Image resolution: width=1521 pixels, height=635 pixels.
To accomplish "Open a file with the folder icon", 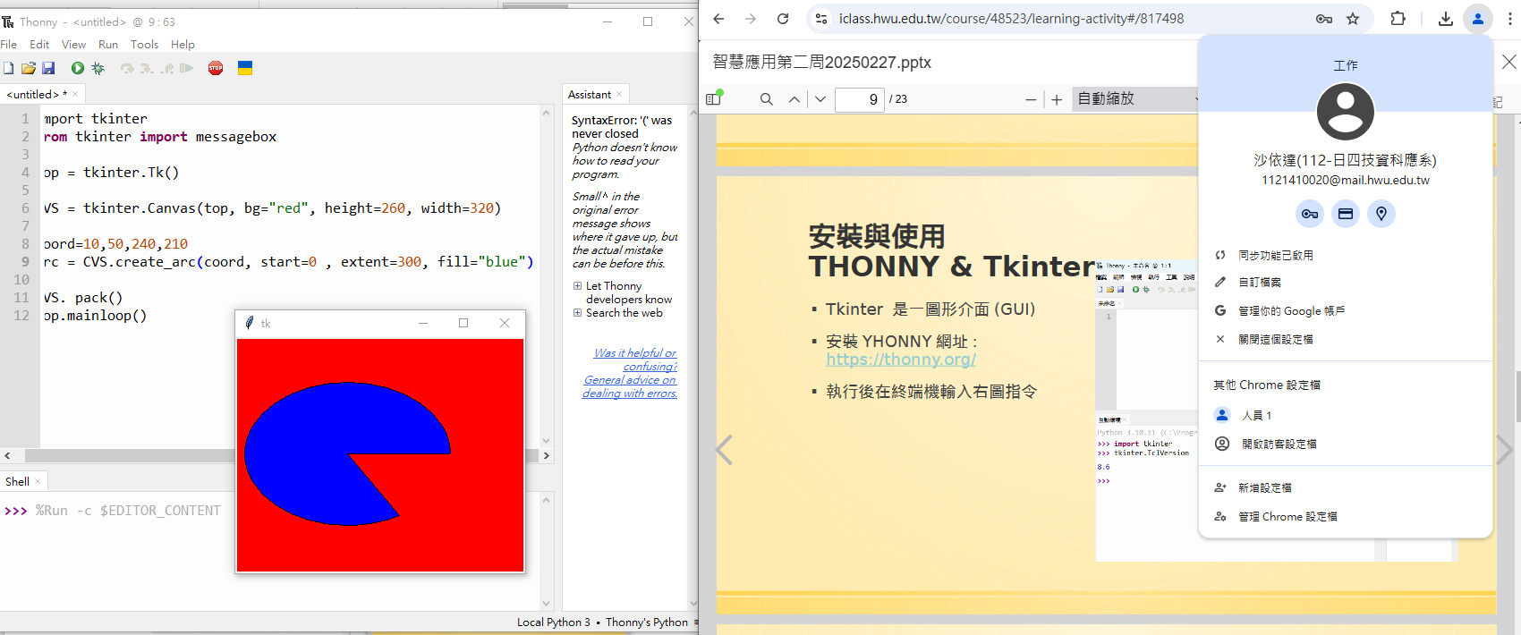I will coord(29,68).
